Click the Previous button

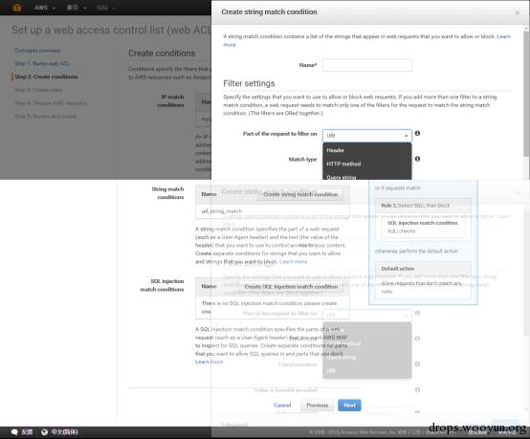pyautogui.click(x=317, y=405)
